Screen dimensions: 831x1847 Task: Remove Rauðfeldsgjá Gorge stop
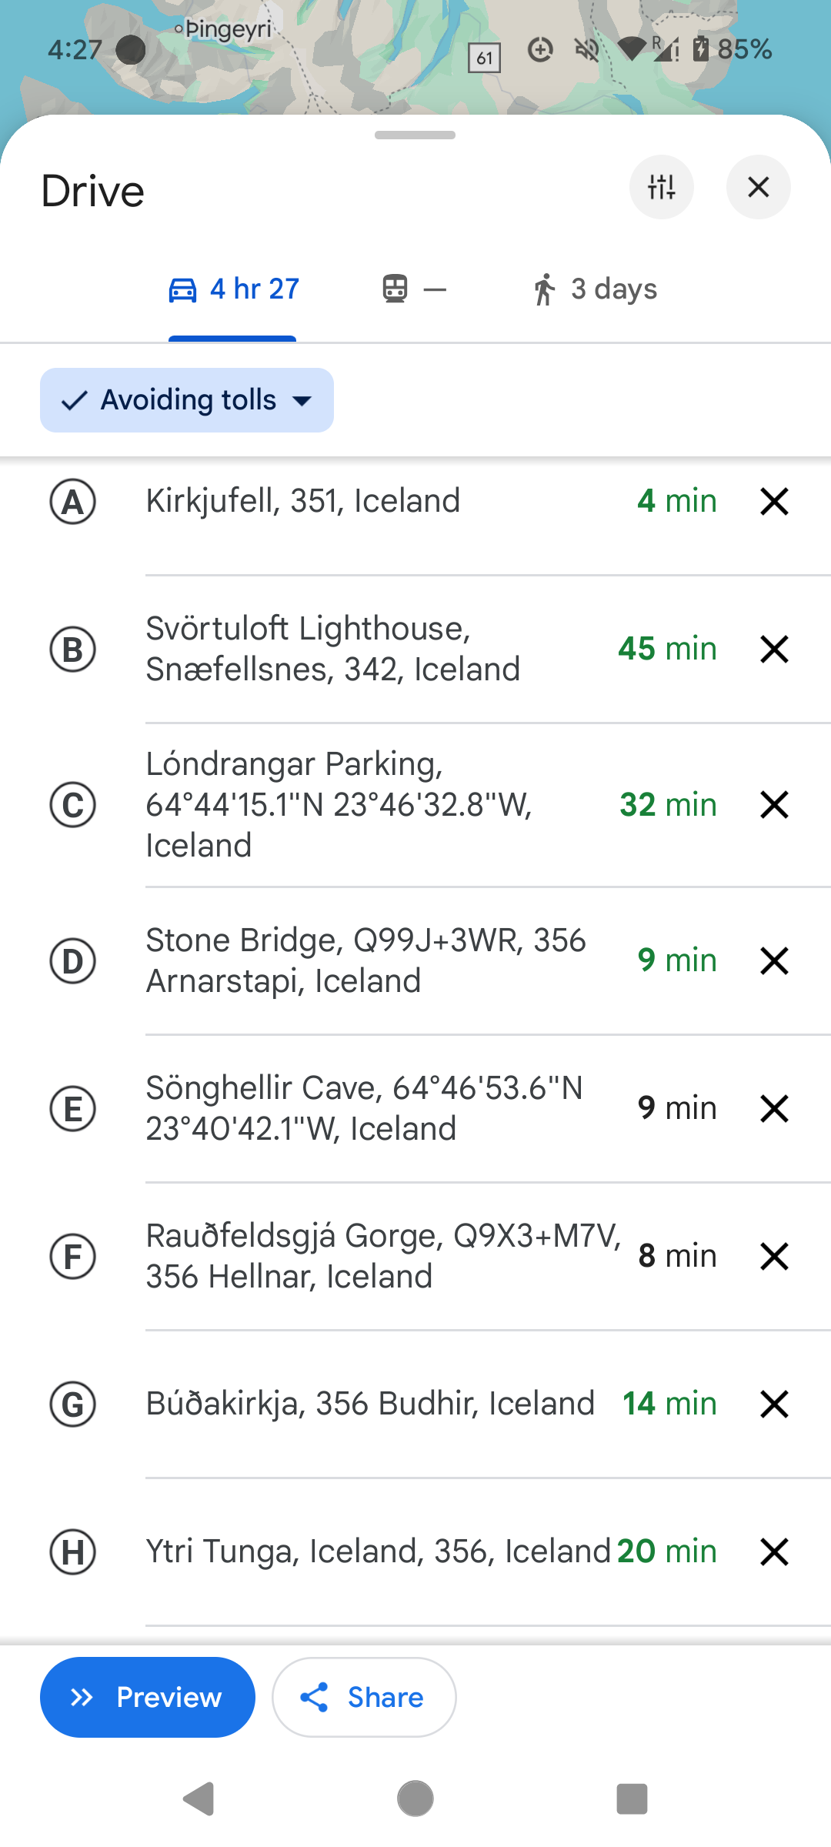point(774,1256)
